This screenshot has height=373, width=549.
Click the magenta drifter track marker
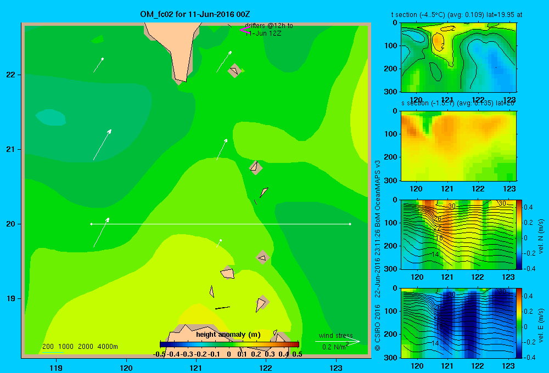tap(244, 30)
